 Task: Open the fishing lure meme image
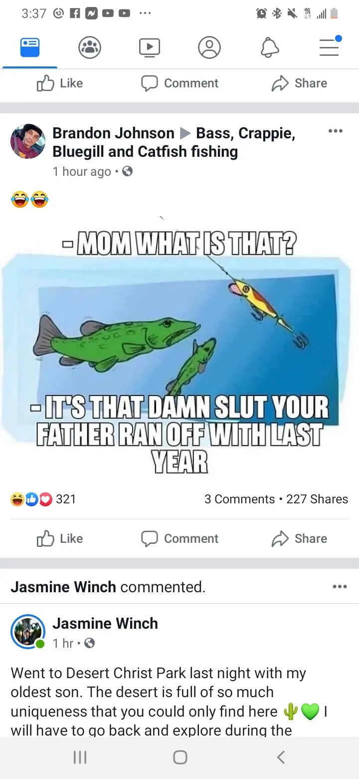(x=179, y=345)
